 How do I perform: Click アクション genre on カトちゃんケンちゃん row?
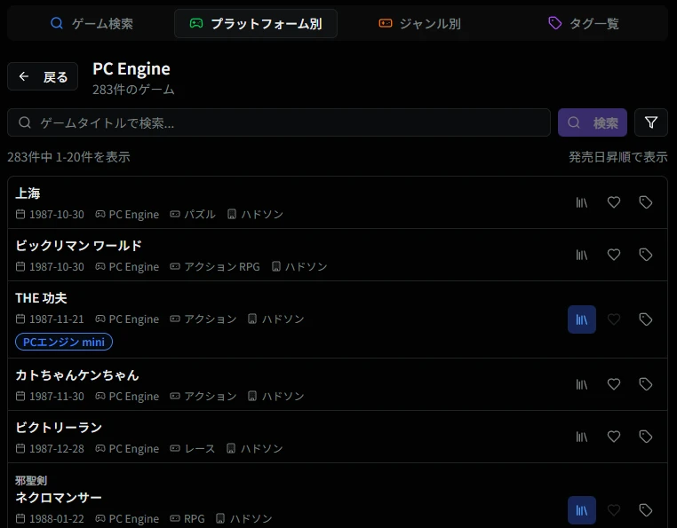pos(211,397)
